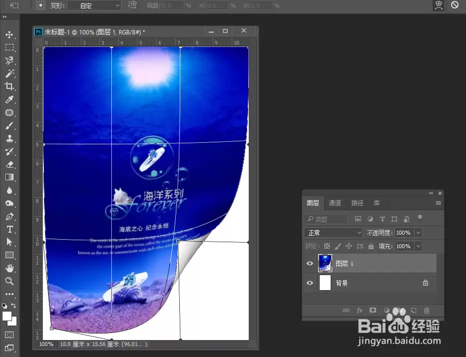The image size is (466, 357).
Task: Select the Hand tool
Action: [9, 268]
